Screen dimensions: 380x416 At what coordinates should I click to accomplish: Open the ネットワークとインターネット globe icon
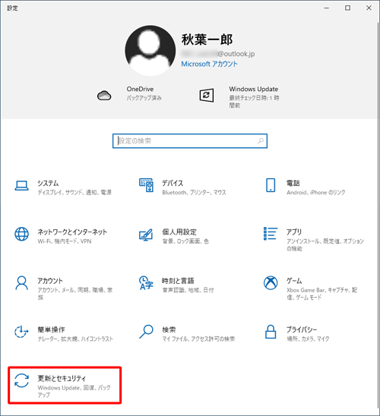tap(21, 234)
